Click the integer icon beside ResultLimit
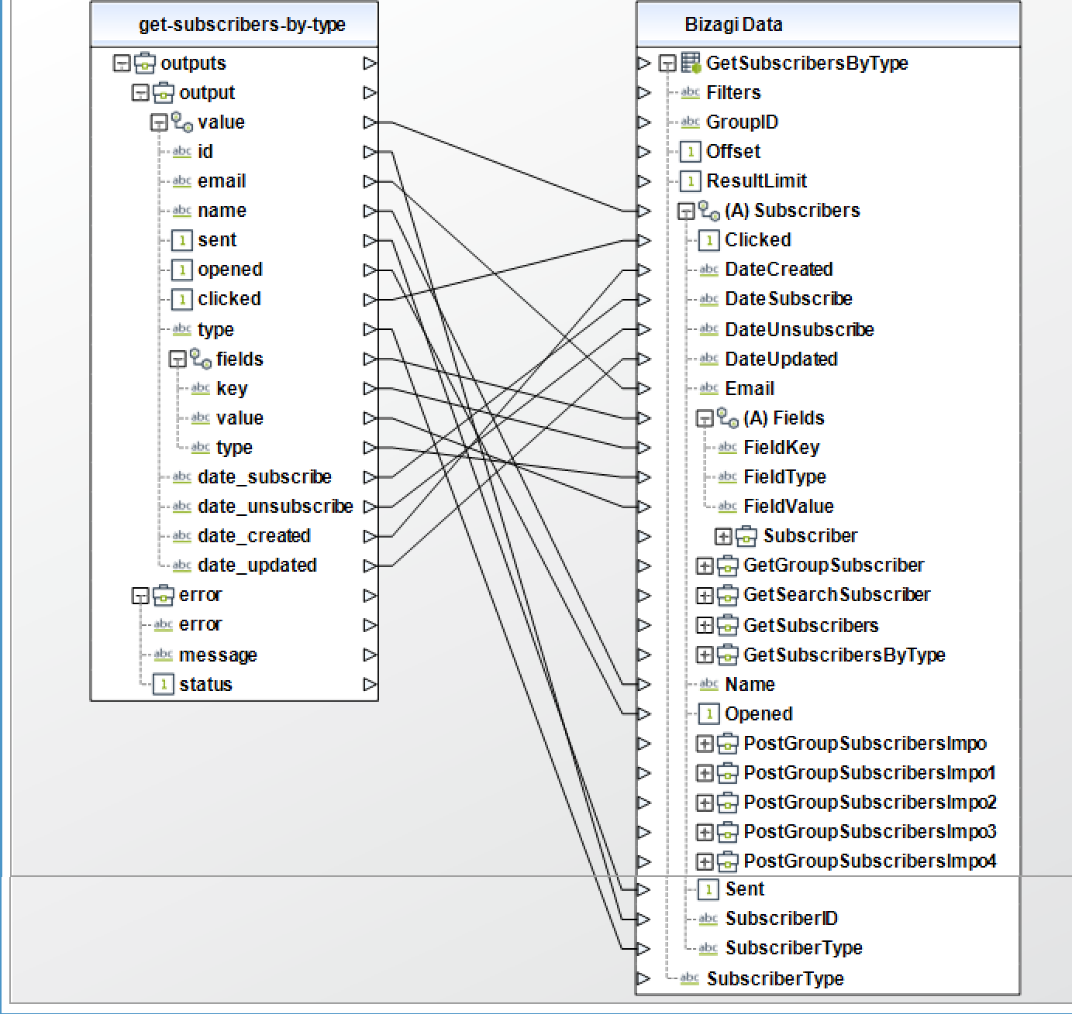The height and width of the screenshot is (1014, 1072). tap(690, 181)
